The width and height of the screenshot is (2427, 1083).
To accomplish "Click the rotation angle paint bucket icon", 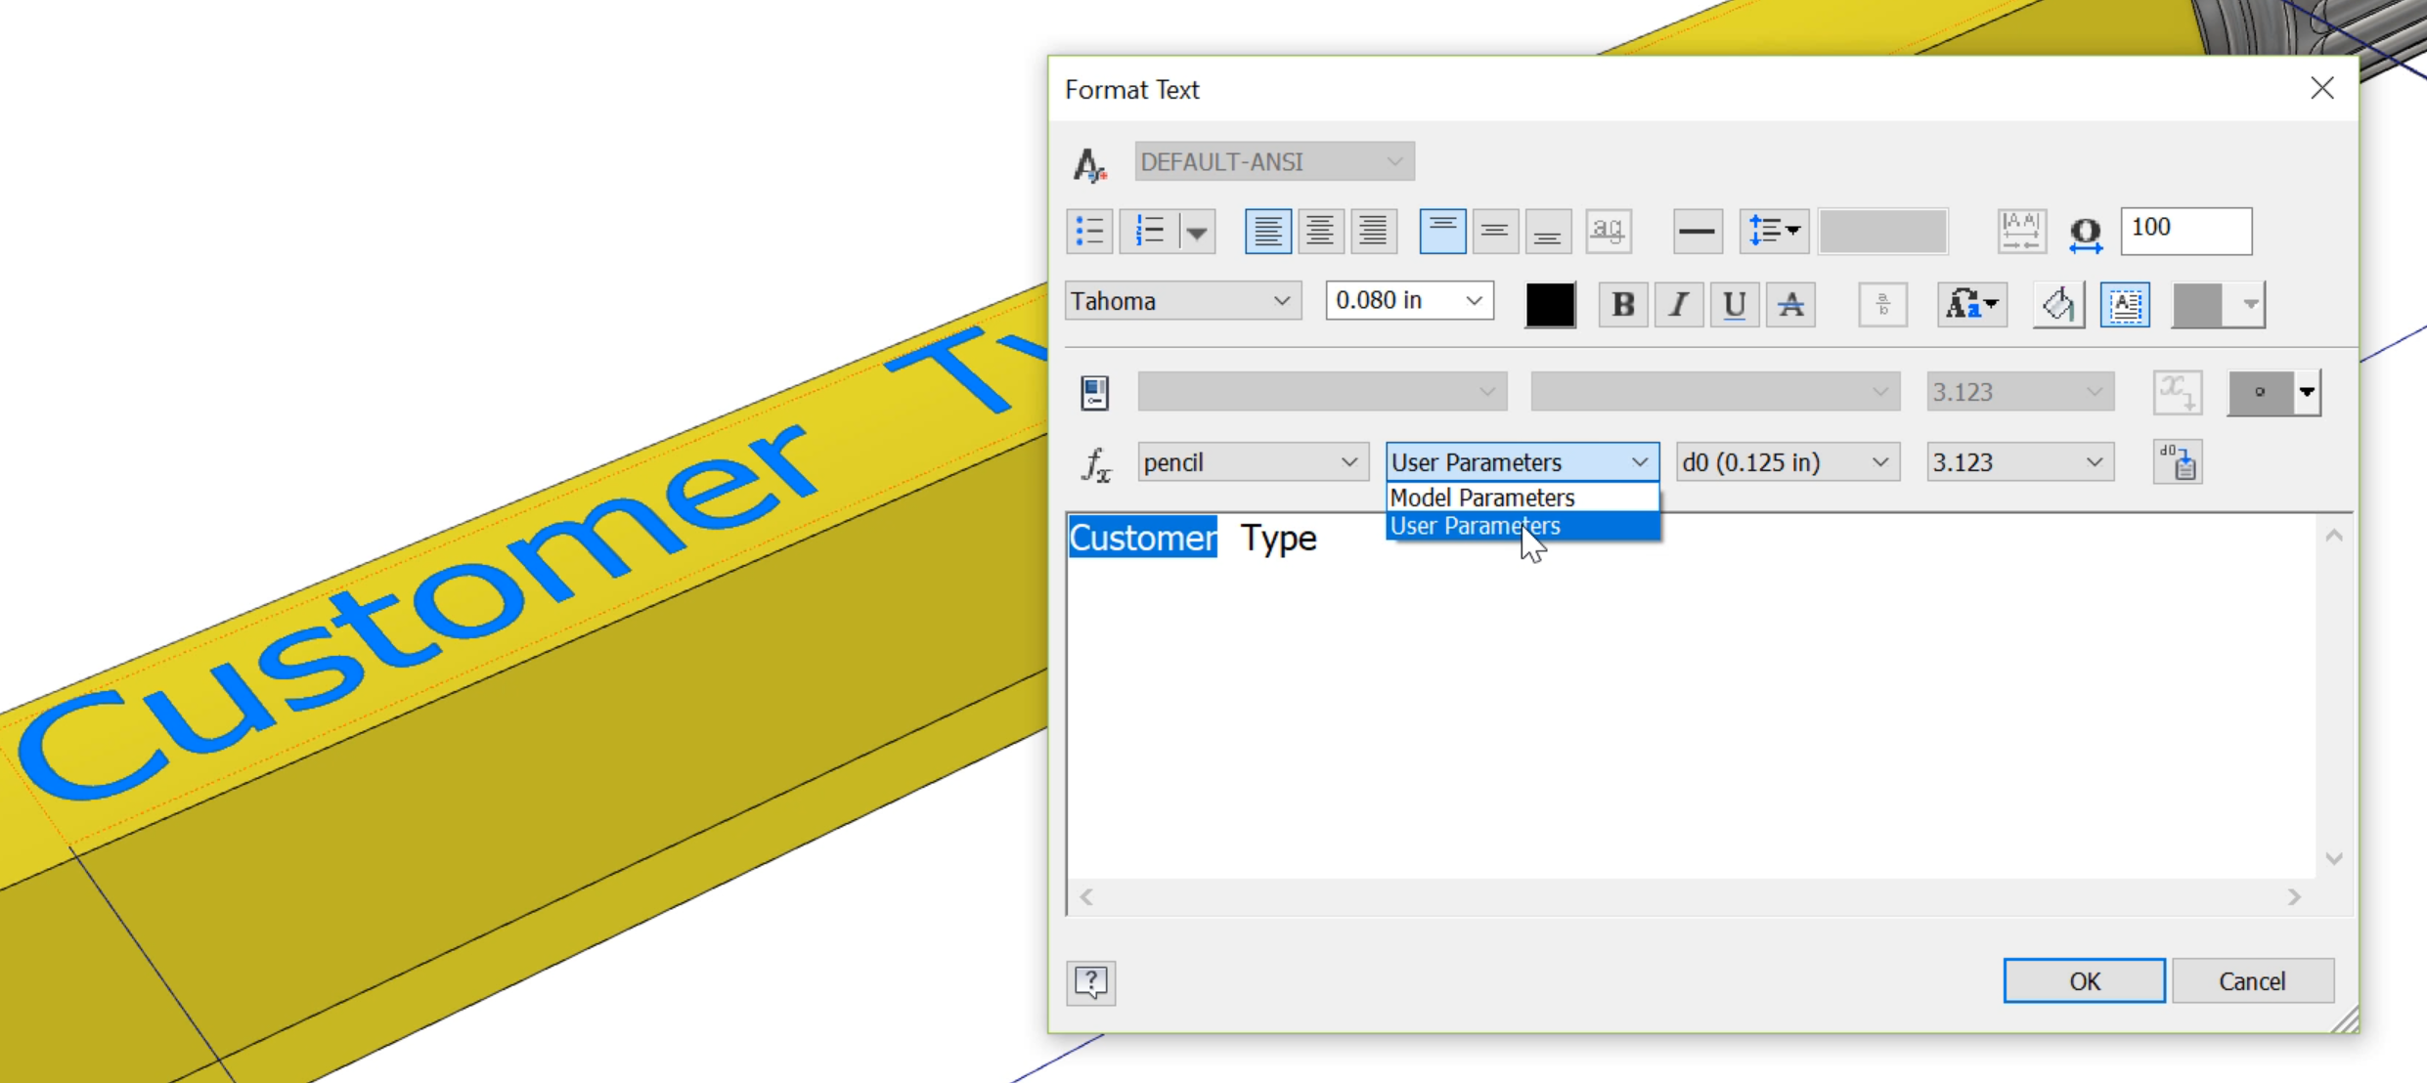I will (2057, 305).
